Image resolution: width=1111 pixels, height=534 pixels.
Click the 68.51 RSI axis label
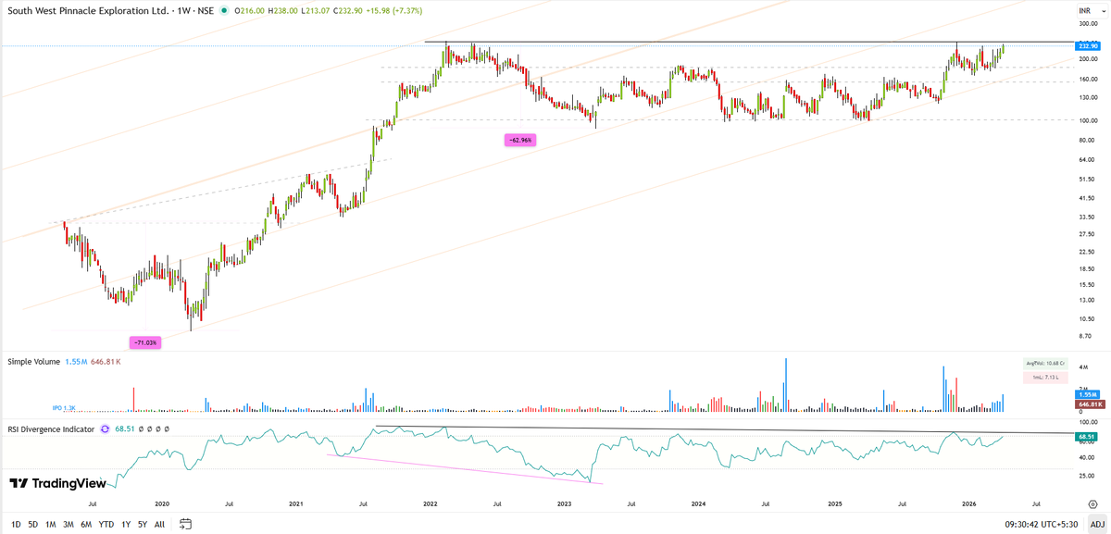click(1087, 436)
